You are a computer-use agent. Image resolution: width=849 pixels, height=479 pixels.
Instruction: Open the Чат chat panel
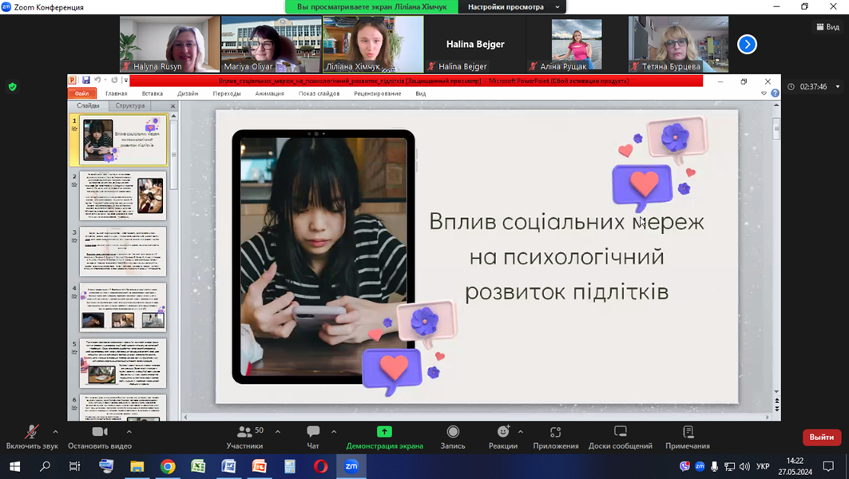(313, 432)
